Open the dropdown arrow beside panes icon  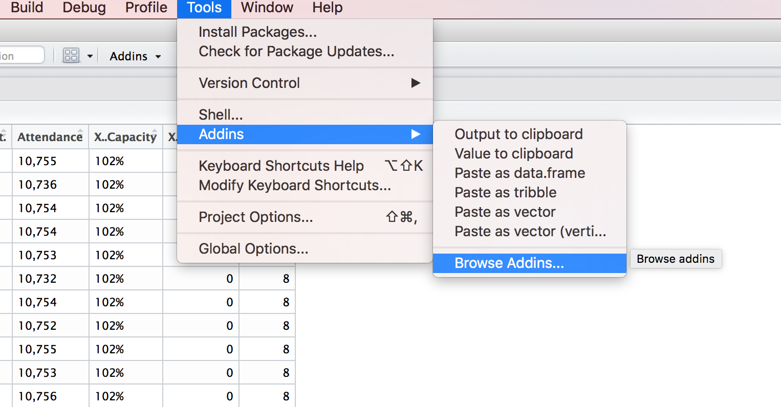coord(90,56)
